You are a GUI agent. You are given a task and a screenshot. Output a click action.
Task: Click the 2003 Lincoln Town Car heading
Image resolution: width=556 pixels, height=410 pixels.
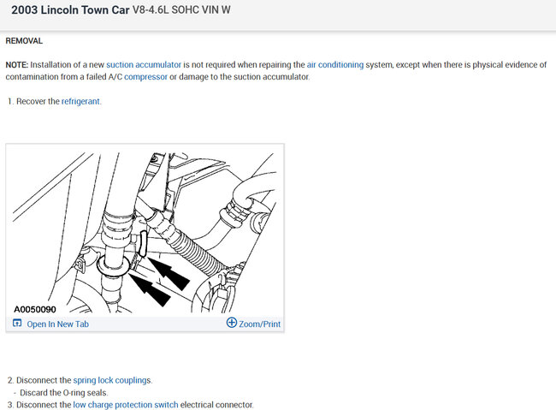(70, 10)
